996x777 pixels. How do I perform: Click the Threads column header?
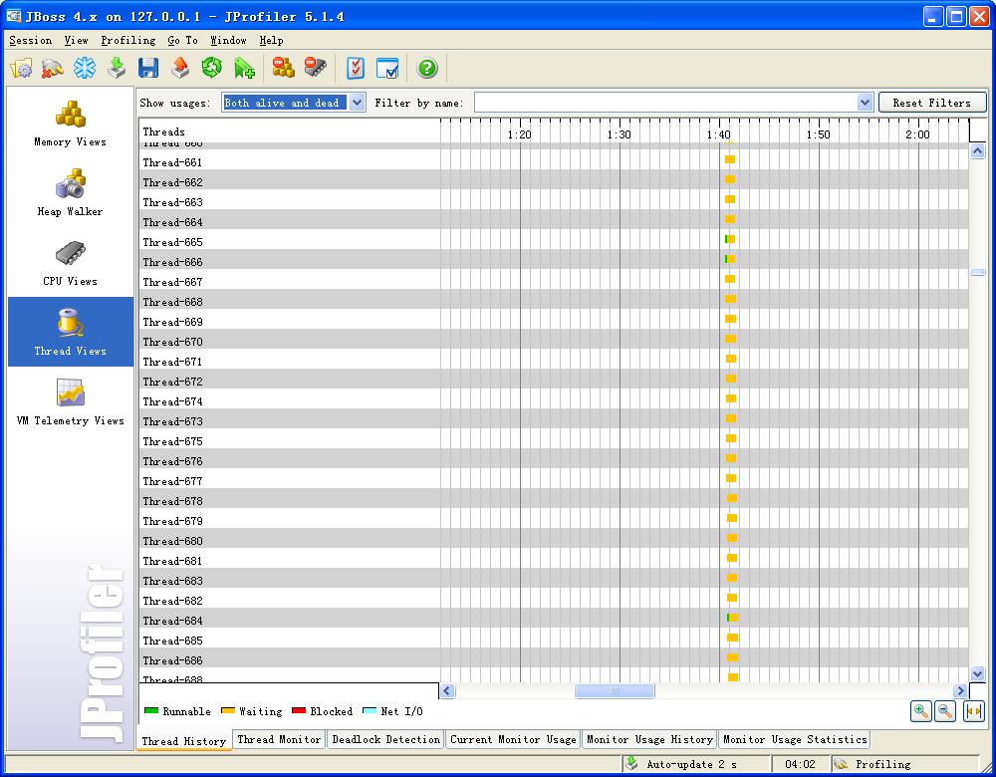290,131
